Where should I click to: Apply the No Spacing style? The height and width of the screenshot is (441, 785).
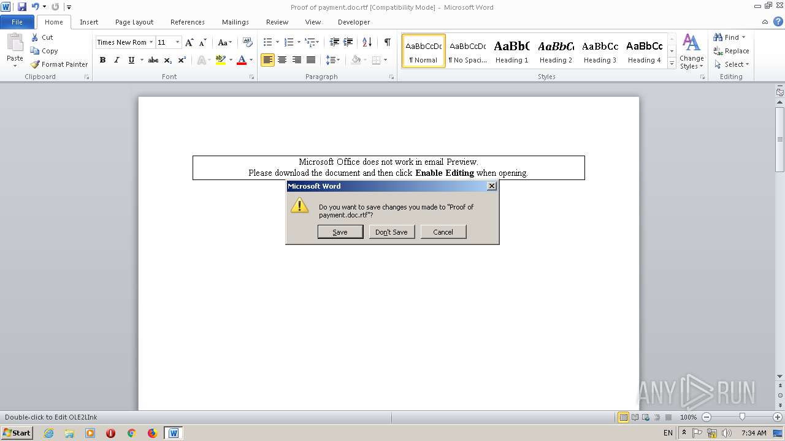point(467,51)
